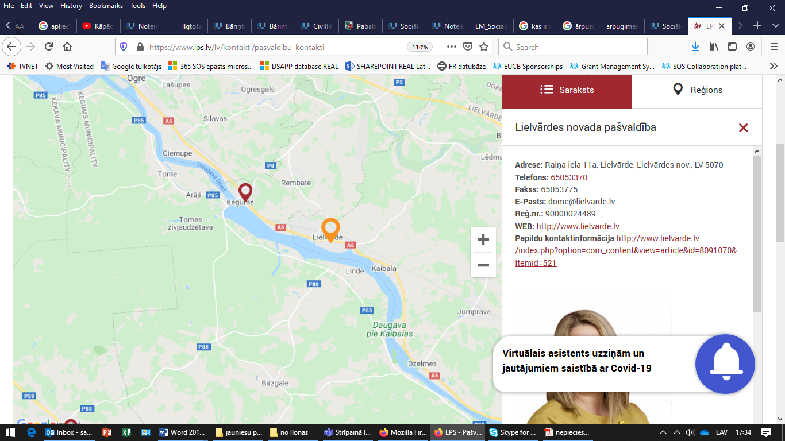785x441 pixels.
Task: Open the virtual assistant bell button
Action: pos(725,364)
